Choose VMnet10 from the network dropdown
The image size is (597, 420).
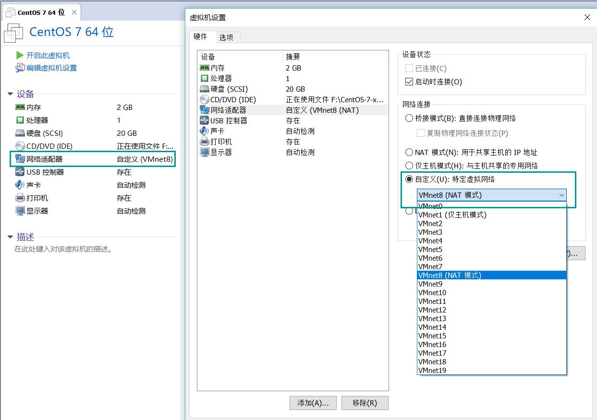click(x=492, y=293)
